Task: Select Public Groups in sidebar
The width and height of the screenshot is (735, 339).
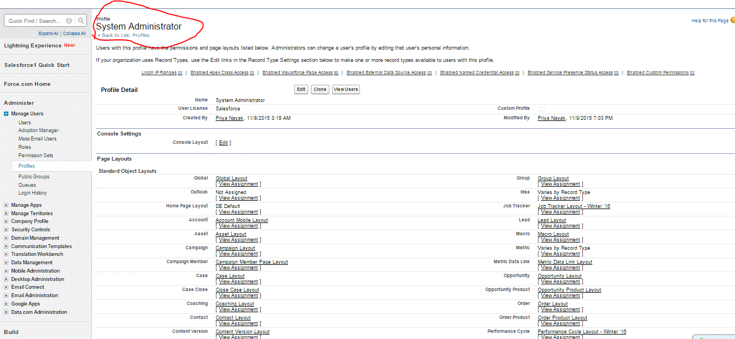Action: (x=33, y=177)
